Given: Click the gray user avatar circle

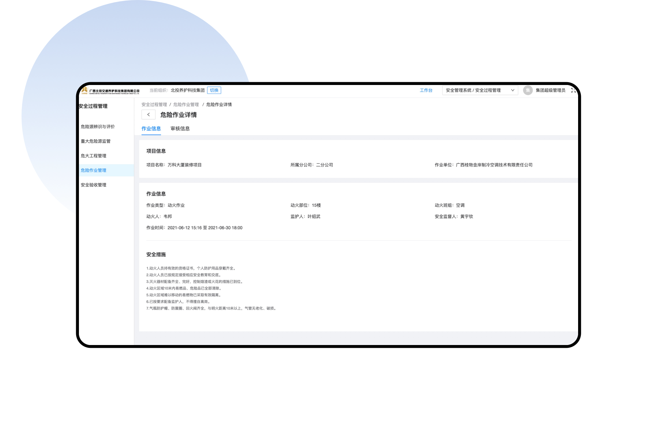Looking at the screenshot, I should click(x=528, y=90).
